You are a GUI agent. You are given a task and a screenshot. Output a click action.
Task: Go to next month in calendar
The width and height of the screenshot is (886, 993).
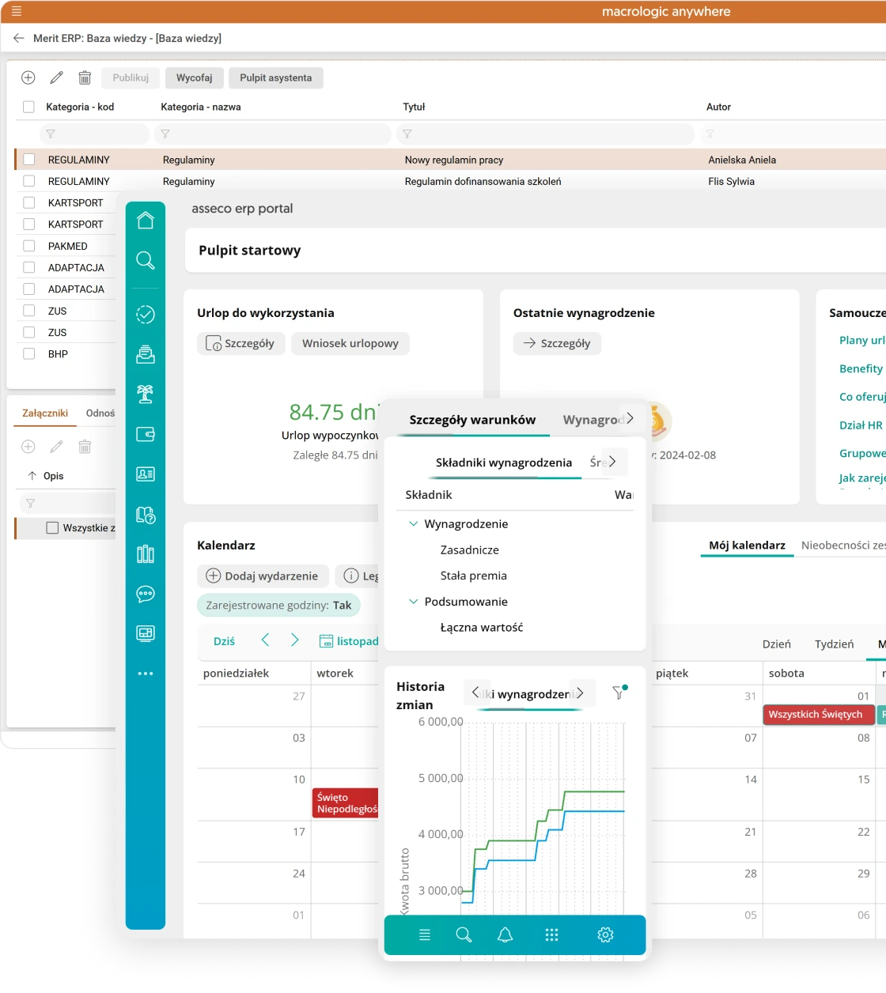click(x=294, y=640)
